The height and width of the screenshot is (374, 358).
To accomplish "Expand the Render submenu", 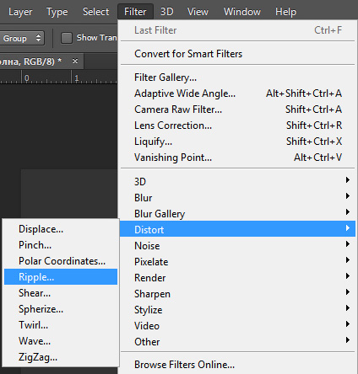I will click(237, 278).
